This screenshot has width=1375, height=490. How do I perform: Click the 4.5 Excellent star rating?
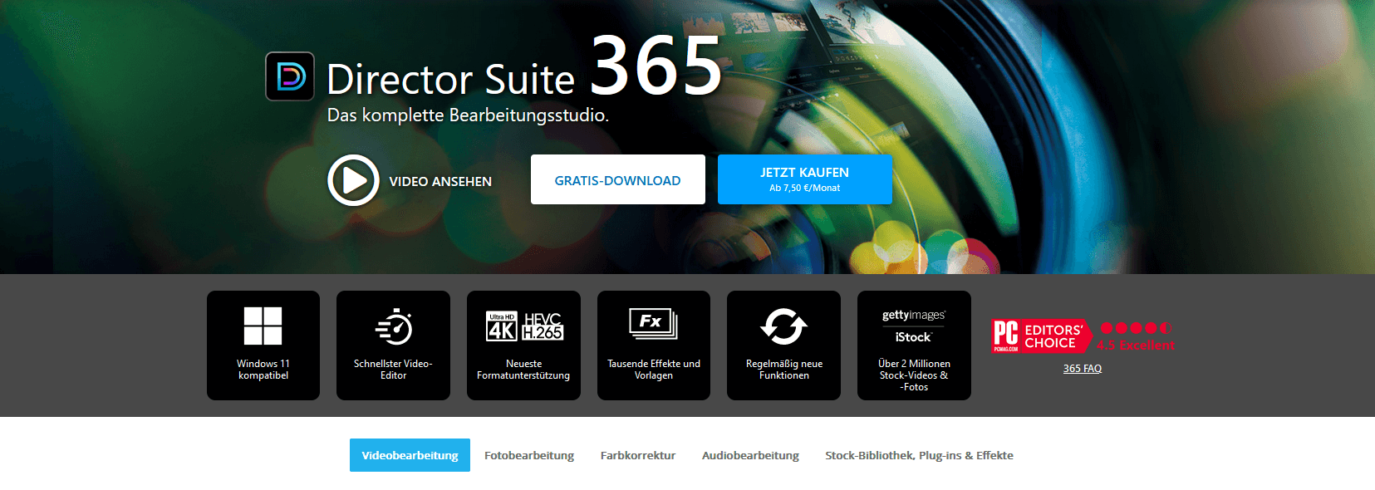click(x=1136, y=336)
